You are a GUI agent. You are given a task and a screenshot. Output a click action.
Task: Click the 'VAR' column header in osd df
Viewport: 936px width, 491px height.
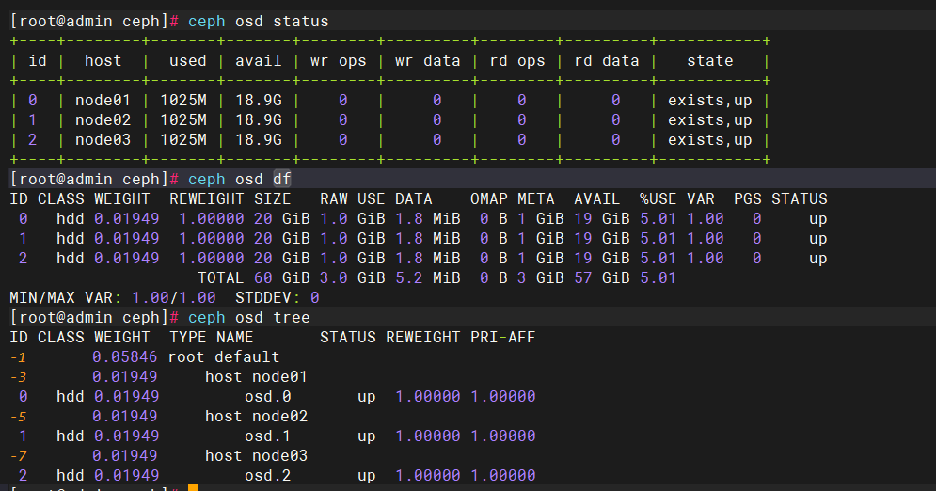pos(700,198)
